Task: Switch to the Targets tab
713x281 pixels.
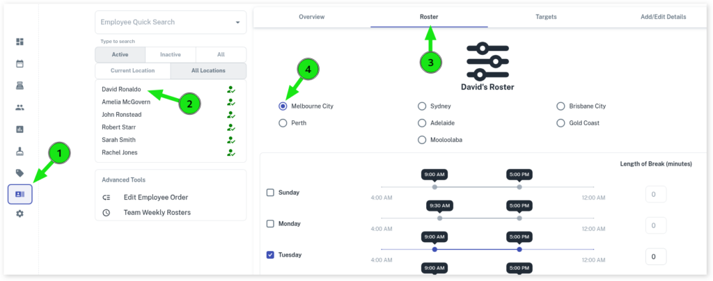Action: click(545, 16)
